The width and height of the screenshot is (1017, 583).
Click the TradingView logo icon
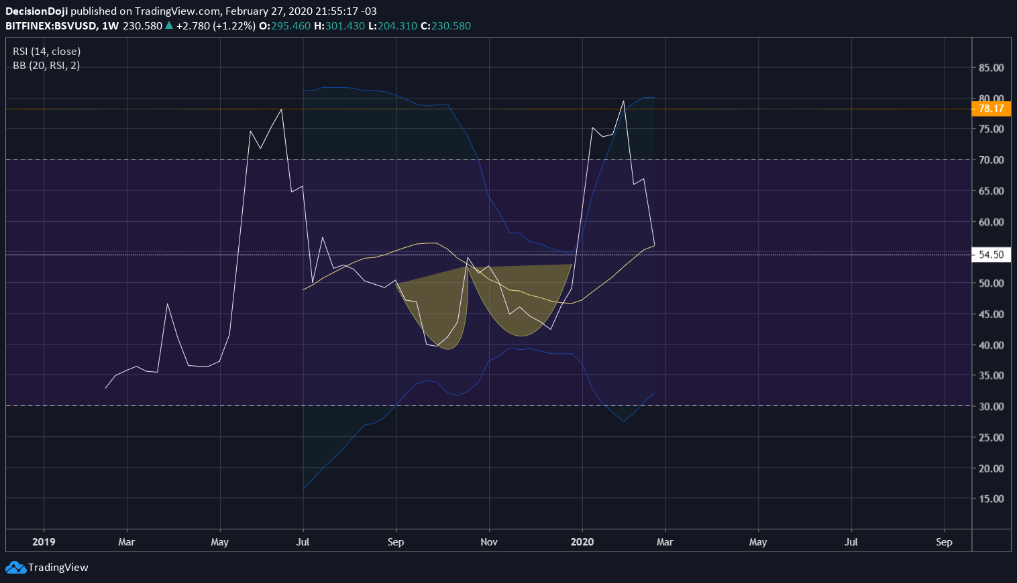pyautogui.click(x=15, y=568)
